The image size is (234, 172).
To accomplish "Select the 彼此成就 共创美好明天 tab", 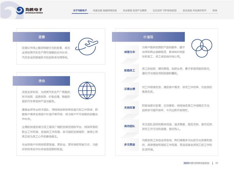I will pyautogui.click(x=194, y=10).
